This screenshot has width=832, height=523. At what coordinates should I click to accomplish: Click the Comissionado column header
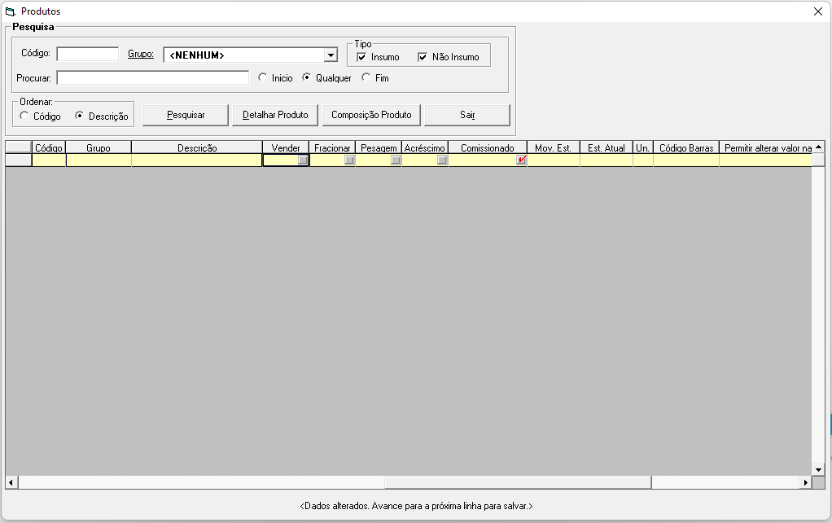pyautogui.click(x=488, y=147)
